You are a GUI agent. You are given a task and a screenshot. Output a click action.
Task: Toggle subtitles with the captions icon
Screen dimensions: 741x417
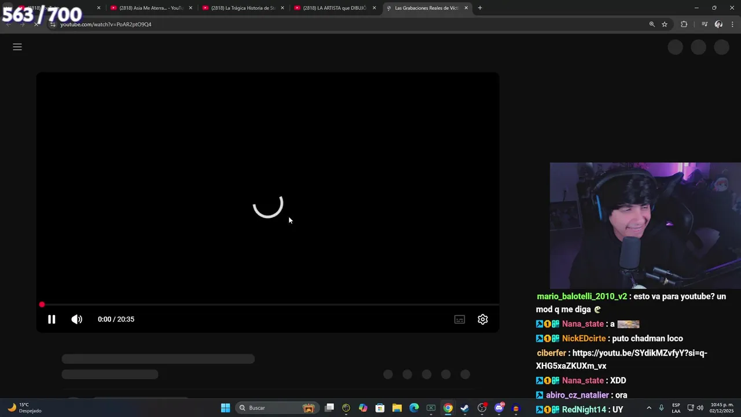460,319
